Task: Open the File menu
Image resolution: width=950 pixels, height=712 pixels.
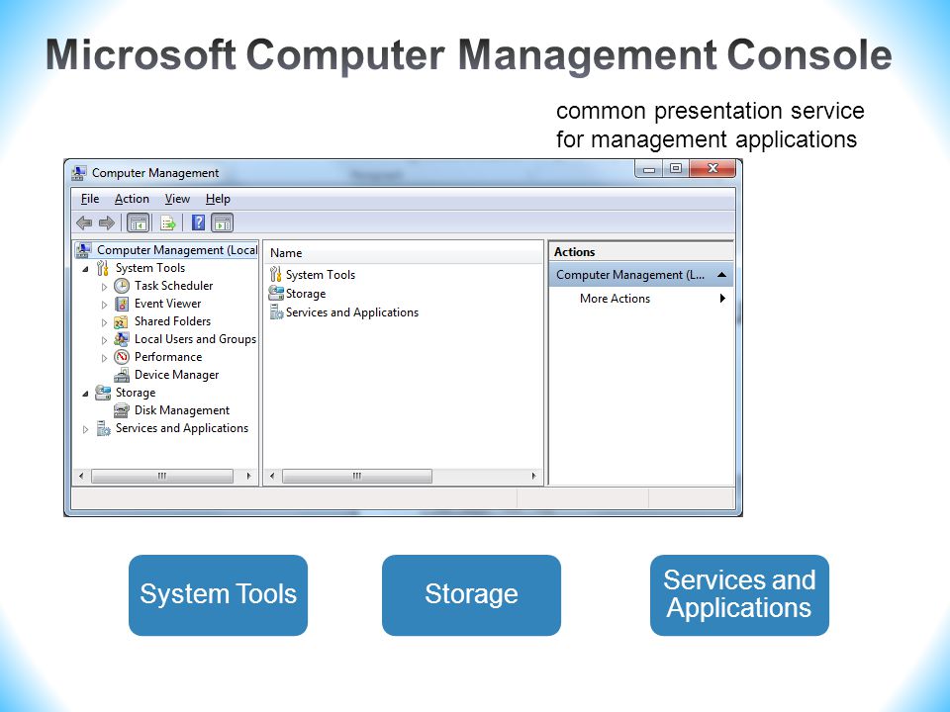Action: (90, 199)
